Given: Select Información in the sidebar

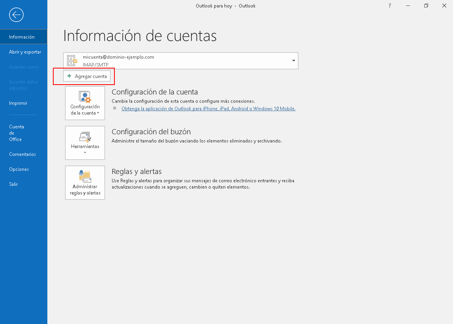Looking at the screenshot, I should tap(22, 37).
